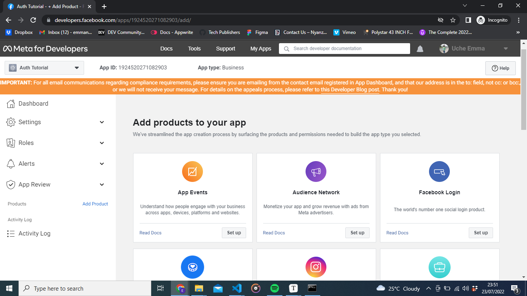The width and height of the screenshot is (527, 296).
Task: Launch Visual Studio Code from taskbar
Action: coord(237,288)
